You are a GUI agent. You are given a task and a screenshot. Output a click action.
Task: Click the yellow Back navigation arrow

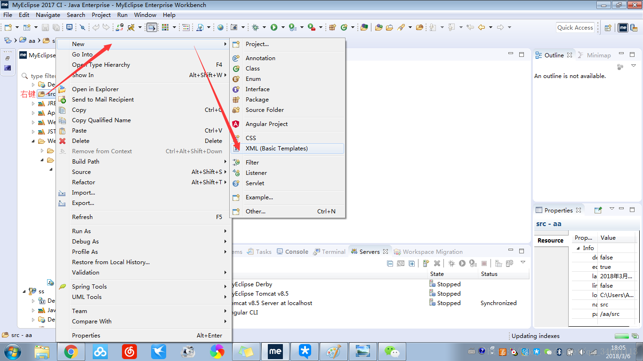point(481,27)
